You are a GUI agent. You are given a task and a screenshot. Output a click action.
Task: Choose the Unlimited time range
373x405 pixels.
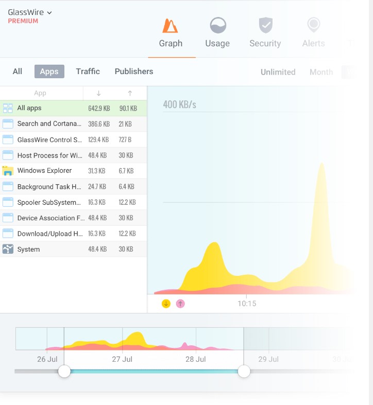tap(278, 72)
